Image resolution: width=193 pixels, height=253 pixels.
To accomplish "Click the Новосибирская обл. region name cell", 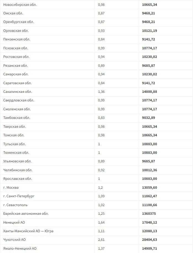I will click(20, 5).
